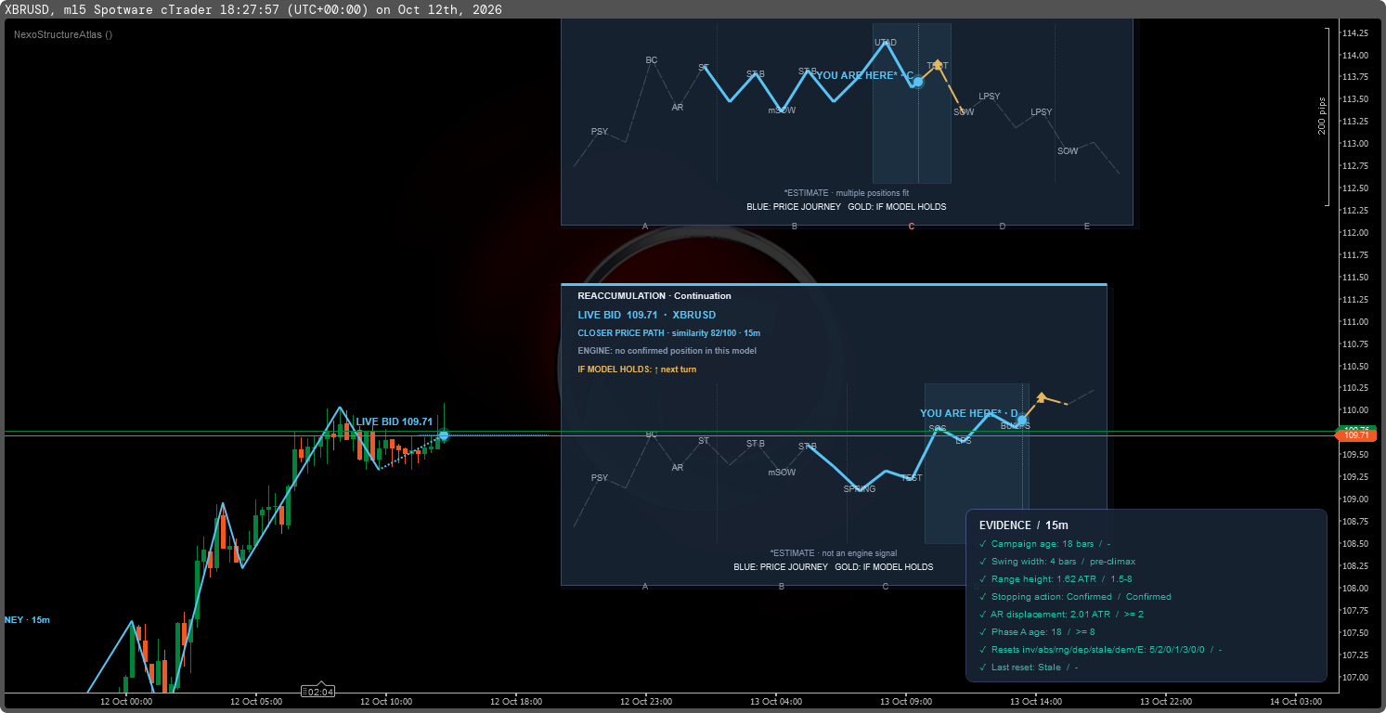The height and width of the screenshot is (713, 1386).
Task: Click the "Resets inv/abs/rng/dep/stale/dem/E" evidence row
Action: click(x=1101, y=650)
